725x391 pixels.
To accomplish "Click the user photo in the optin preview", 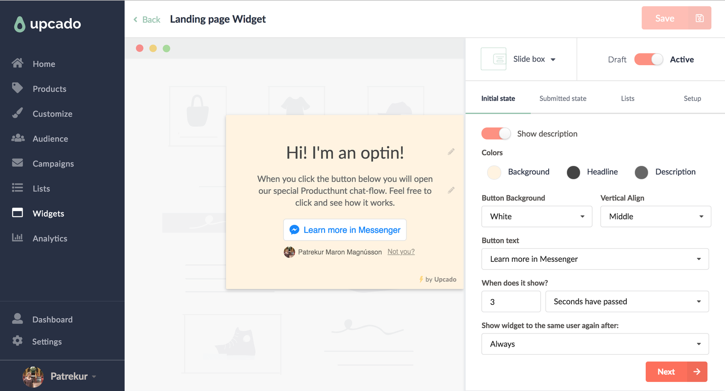I will pos(290,252).
